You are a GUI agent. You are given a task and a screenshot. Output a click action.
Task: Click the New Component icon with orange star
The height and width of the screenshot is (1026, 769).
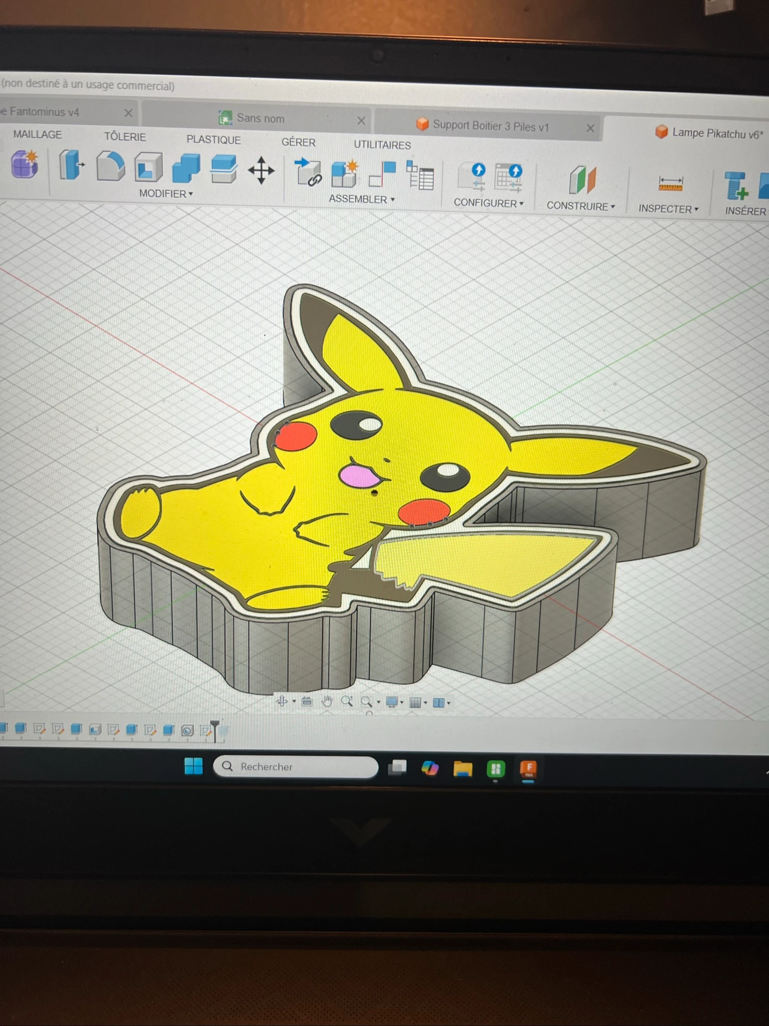345,174
